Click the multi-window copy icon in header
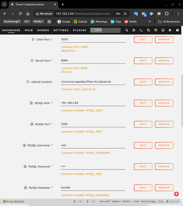Viewport: 183px width, 206px height. 148,30
